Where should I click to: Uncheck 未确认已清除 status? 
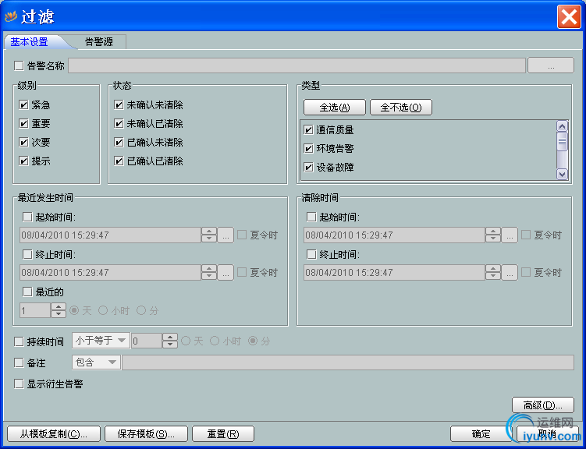119,123
